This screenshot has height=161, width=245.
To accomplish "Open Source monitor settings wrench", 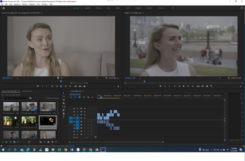I will pos(106,78).
